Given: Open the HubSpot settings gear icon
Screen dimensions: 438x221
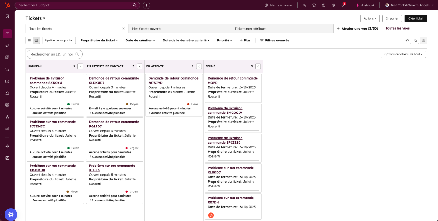Looking at the screenshot, I should pos(333,5).
